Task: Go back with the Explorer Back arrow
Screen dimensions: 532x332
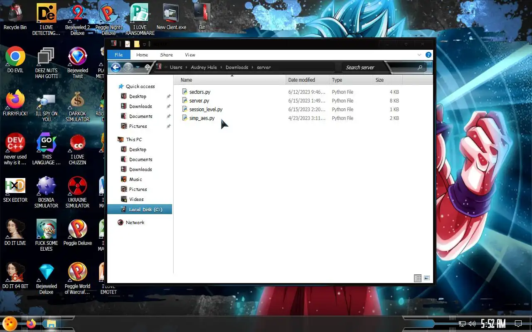Action: point(116,67)
